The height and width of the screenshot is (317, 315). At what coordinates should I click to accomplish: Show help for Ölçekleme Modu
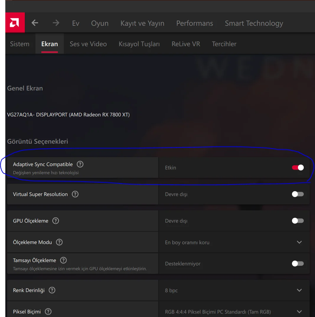(x=59, y=242)
